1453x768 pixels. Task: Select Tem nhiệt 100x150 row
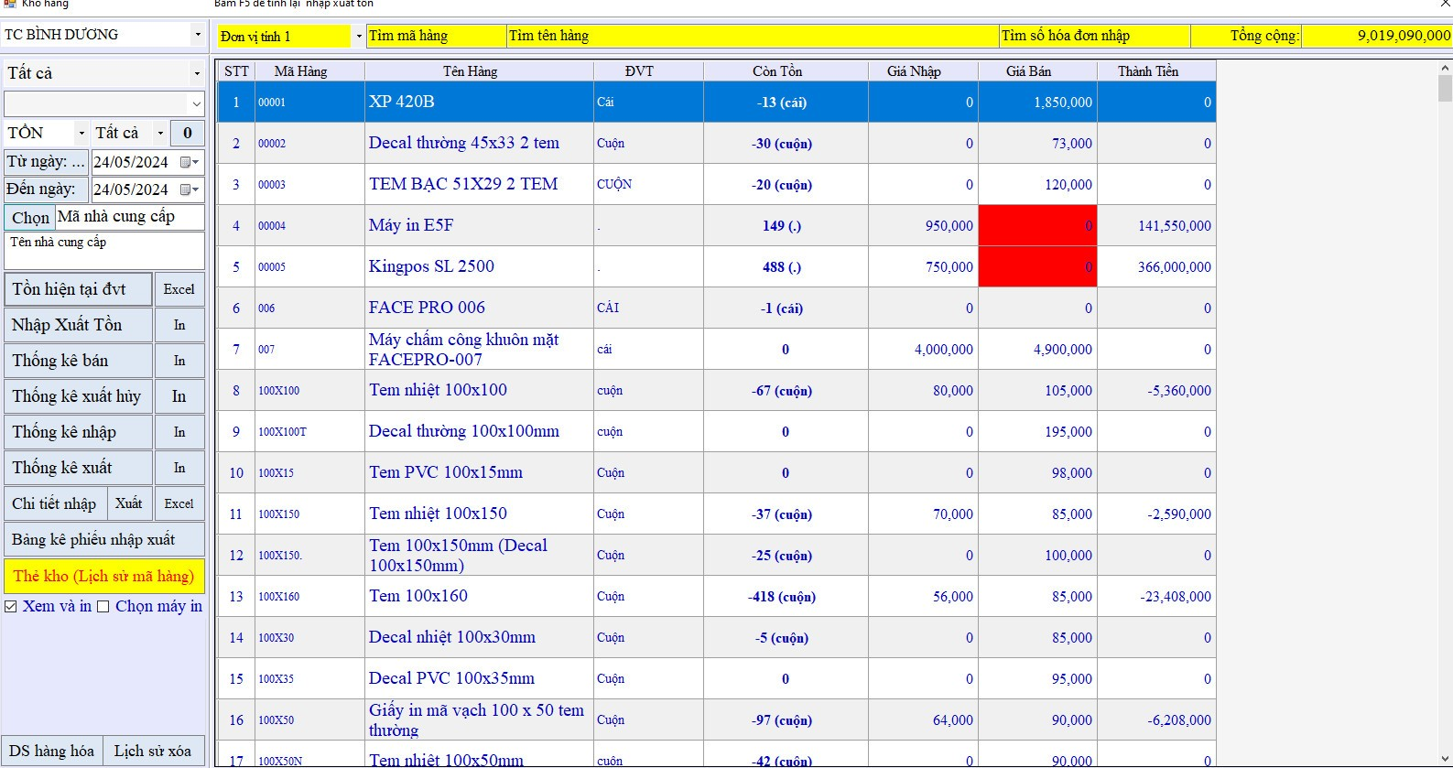pos(717,514)
